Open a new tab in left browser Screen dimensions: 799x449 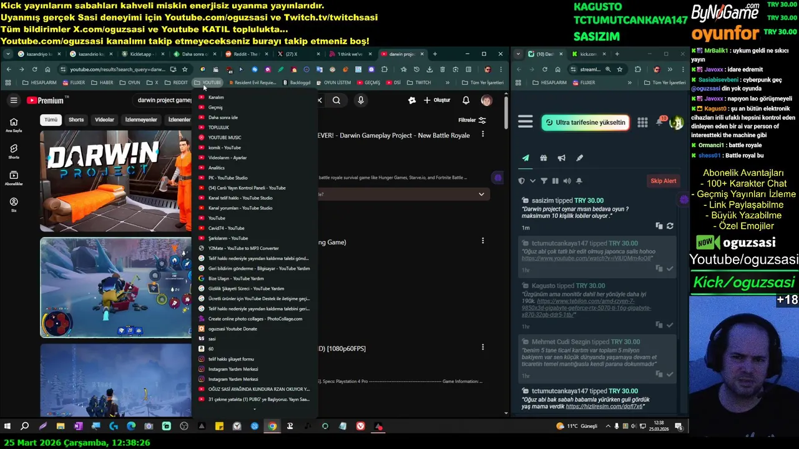(x=435, y=54)
